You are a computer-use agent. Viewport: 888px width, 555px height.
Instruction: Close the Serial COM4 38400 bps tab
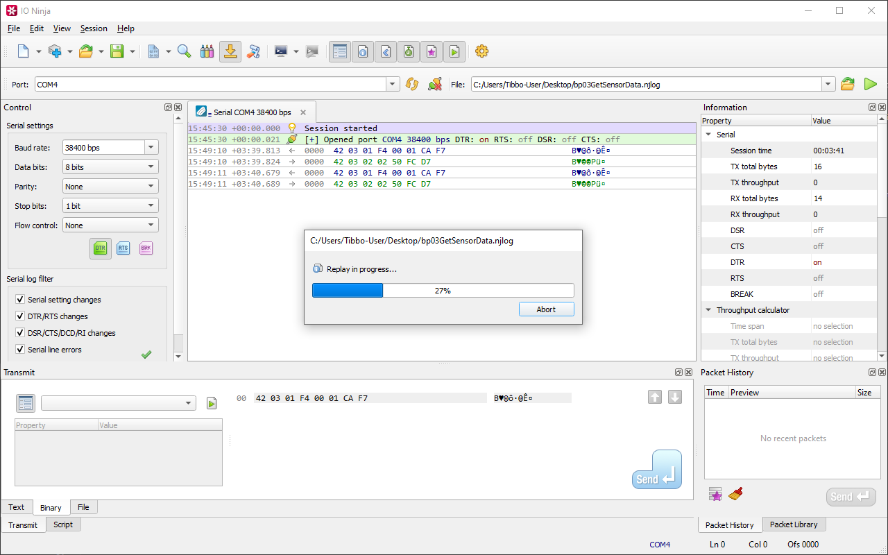(303, 112)
